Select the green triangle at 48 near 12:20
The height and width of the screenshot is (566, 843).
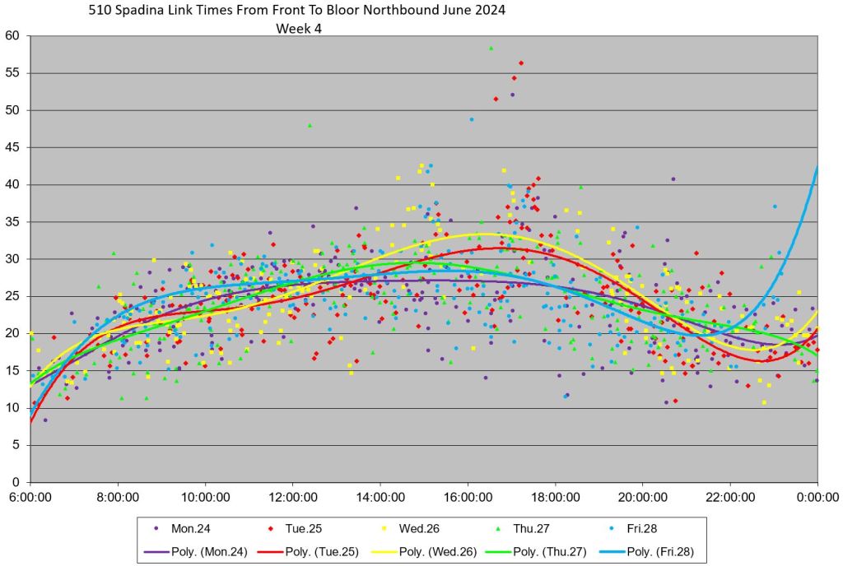(310, 125)
